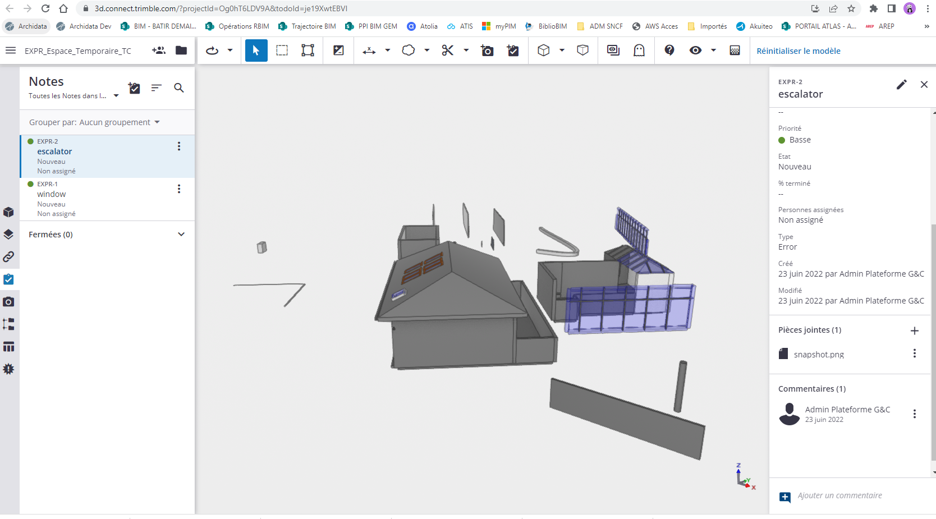
Task: Click the clip plane scissors tool
Action: click(x=447, y=50)
